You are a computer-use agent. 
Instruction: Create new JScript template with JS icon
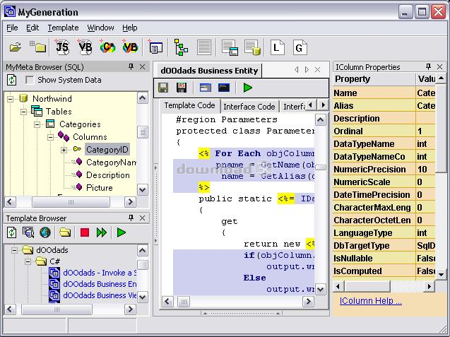coord(61,47)
